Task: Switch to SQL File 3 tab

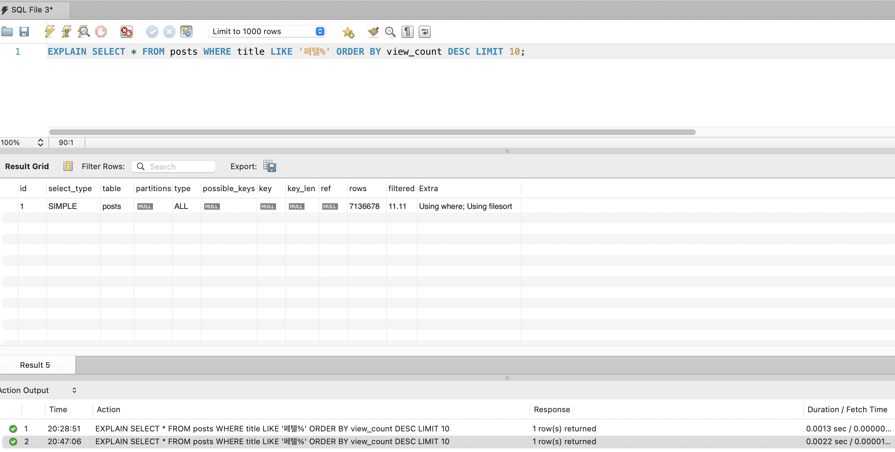Action: point(32,10)
